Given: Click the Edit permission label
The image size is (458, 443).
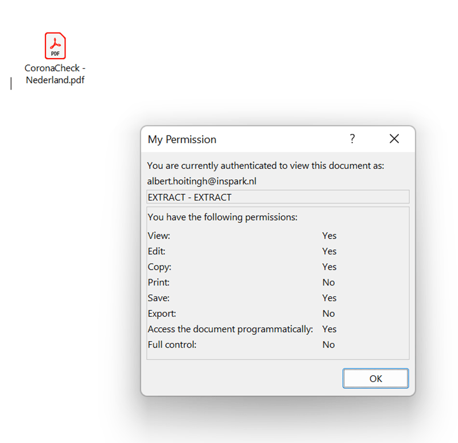Looking at the screenshot, I should (157, 251).
